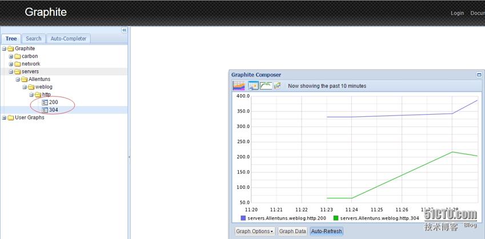Click the select date range icon in Composer toolbar

click(x=253, y=86)
